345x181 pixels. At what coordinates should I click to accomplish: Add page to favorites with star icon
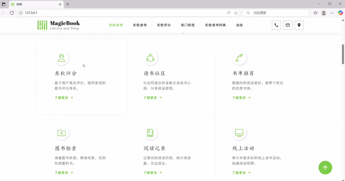tap(236, 13)
